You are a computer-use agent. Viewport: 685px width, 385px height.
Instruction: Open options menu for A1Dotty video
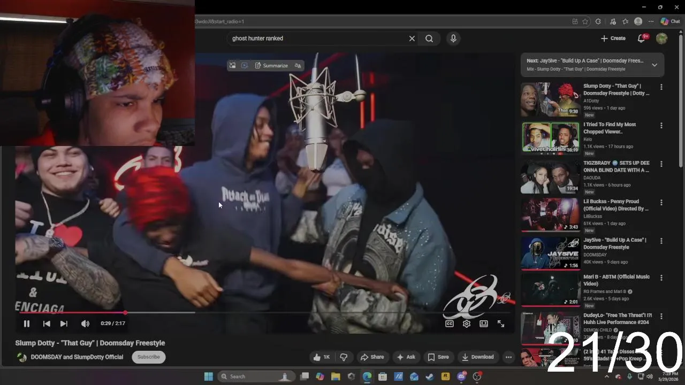click(661, 87)
